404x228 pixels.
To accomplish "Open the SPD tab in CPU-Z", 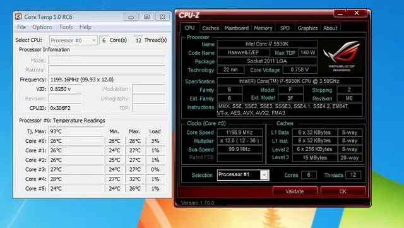I will click(x=285, y=28).
